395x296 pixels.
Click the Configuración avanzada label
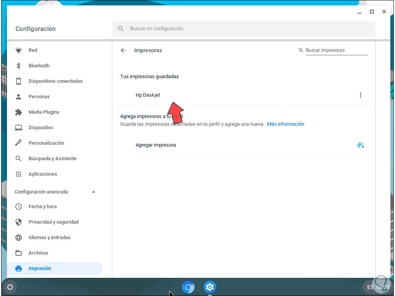[41, 192]
